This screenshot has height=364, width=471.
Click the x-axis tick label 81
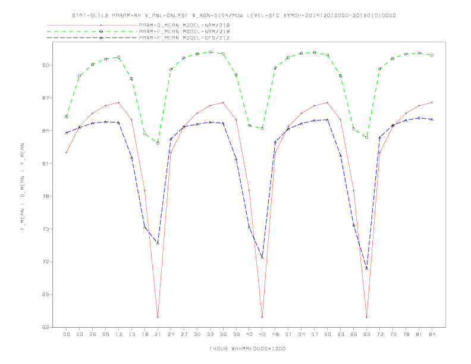point(419,334)
